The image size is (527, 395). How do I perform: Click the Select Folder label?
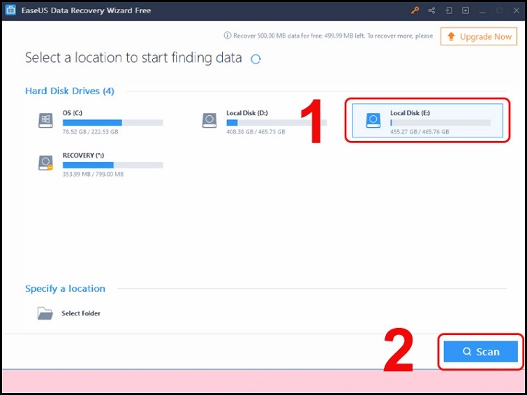click(x=81, y=313)
